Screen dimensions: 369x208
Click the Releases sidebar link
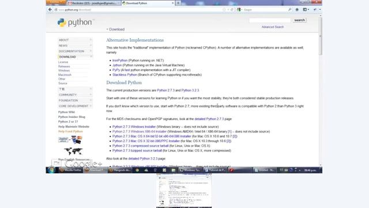click(x=64, y=66)
